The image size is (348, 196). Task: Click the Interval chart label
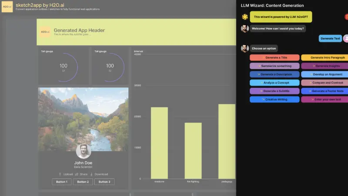[138, 51]
